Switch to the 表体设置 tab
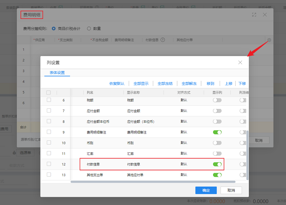The width and height of the screenshot is (286, 205). (57, 73)
